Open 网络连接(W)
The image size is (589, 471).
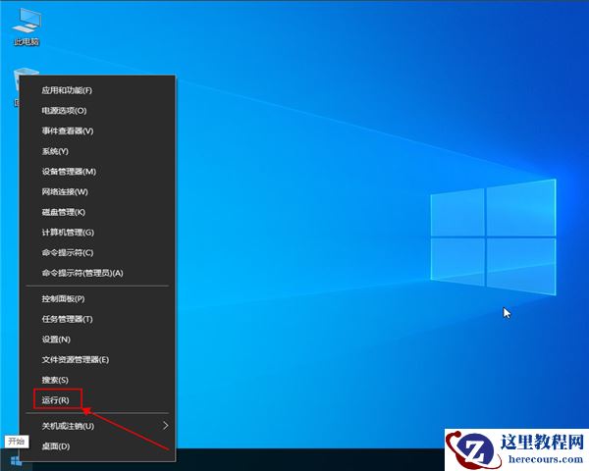pyautogui.click(x=97, y=191)
